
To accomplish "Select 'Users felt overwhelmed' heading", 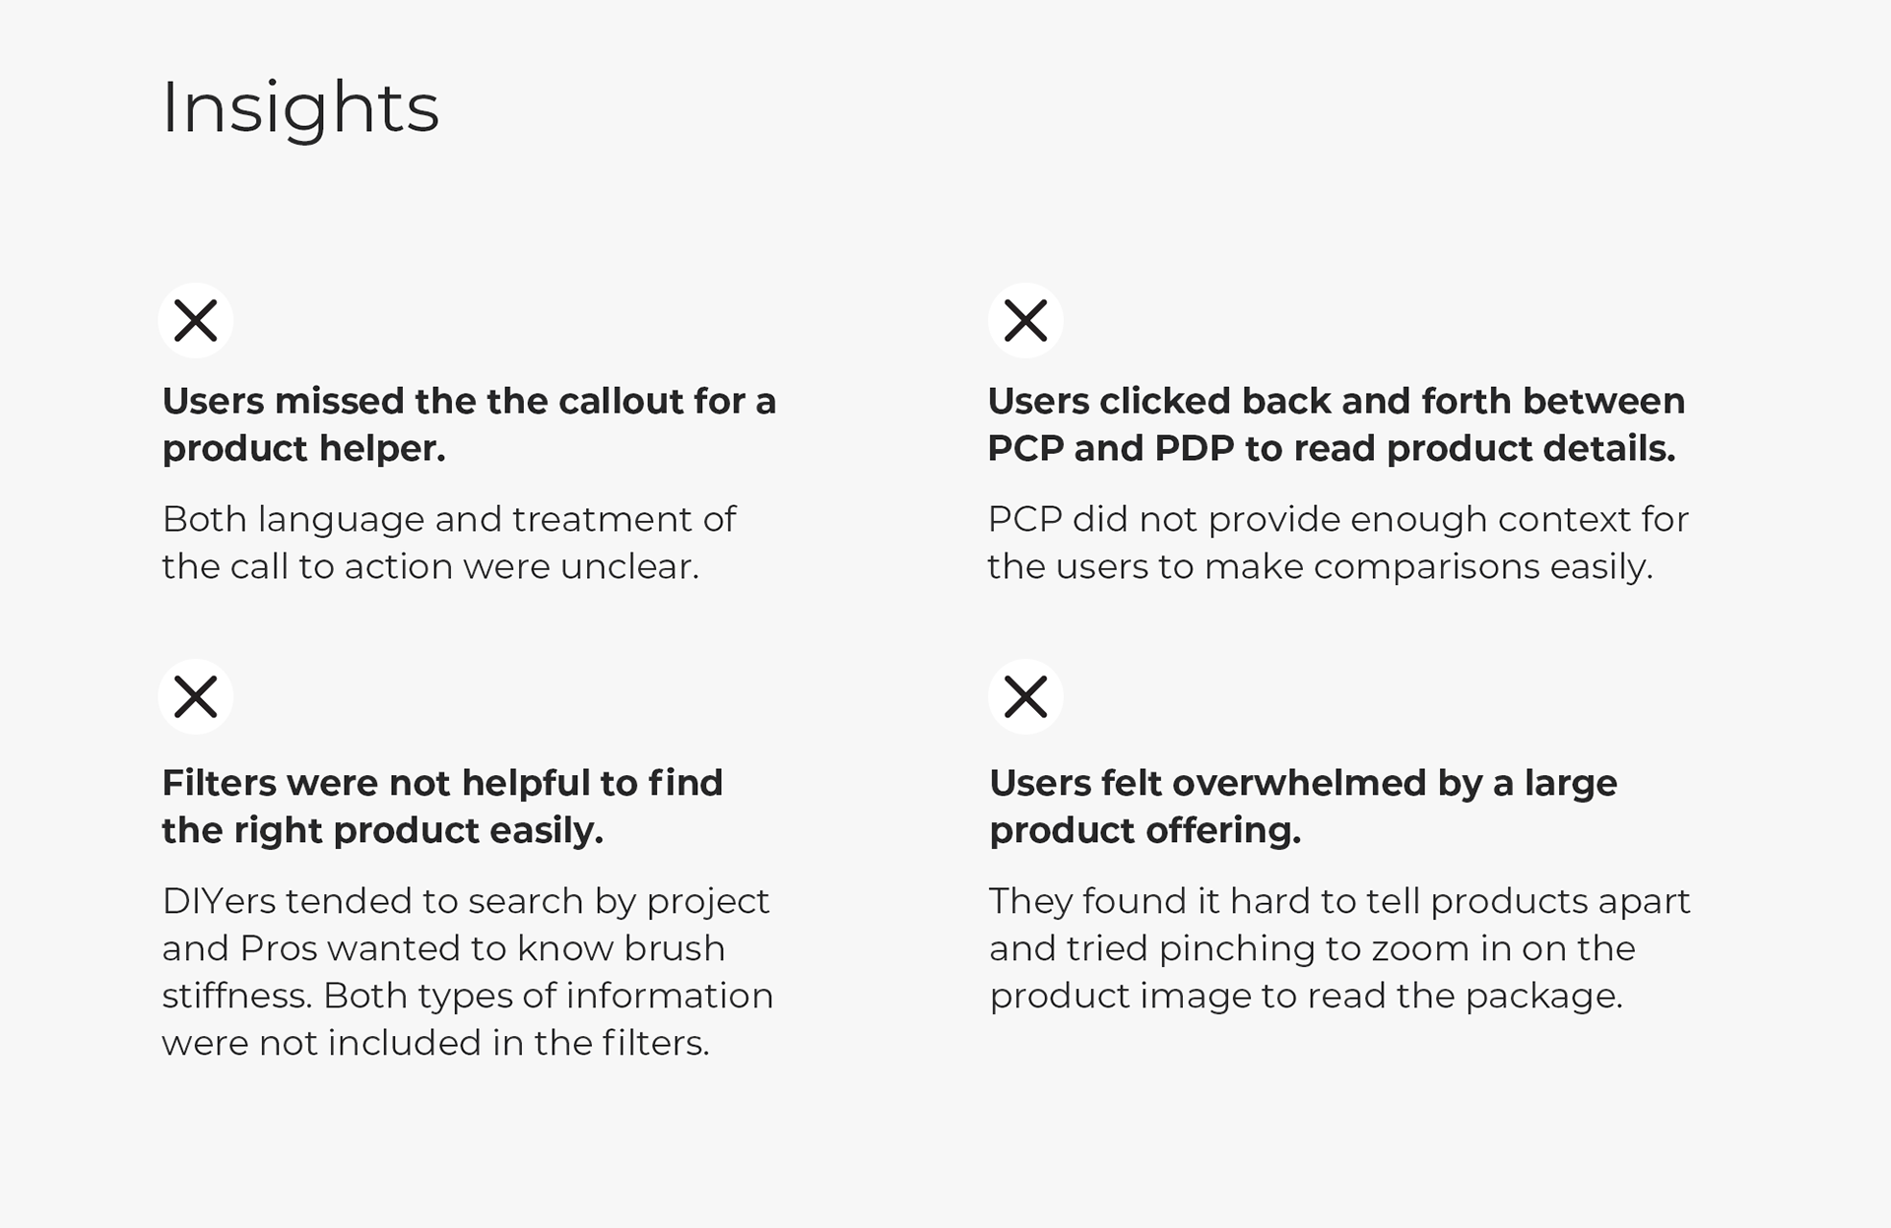I will 1303,807.
